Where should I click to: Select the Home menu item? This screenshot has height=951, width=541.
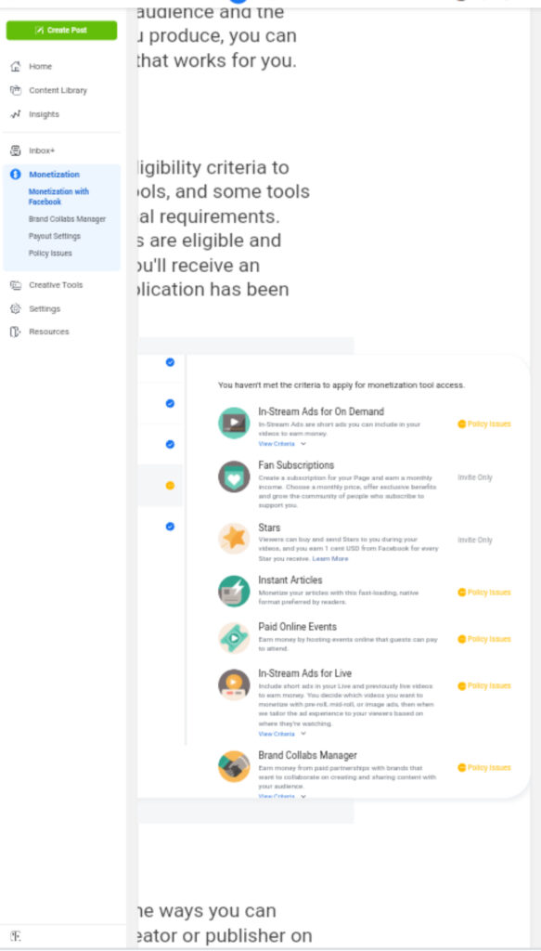coord(41,66)
